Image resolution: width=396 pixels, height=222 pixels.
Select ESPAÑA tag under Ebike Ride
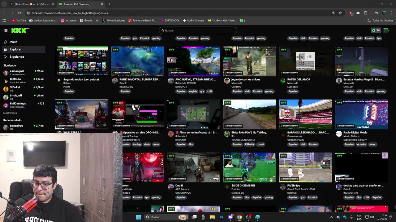[x=249, y=144]
